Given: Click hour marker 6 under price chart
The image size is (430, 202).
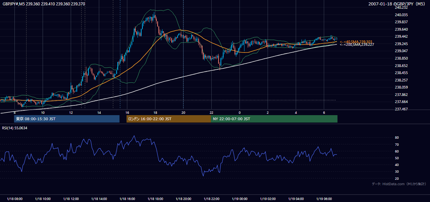Looking at the screenshot, I should (324, 112).
